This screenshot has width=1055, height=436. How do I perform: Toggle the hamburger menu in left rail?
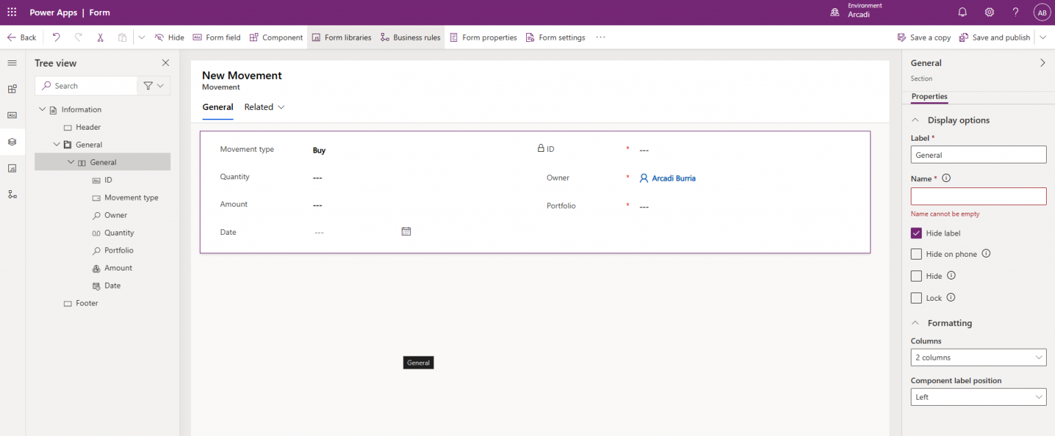[12, 62]
